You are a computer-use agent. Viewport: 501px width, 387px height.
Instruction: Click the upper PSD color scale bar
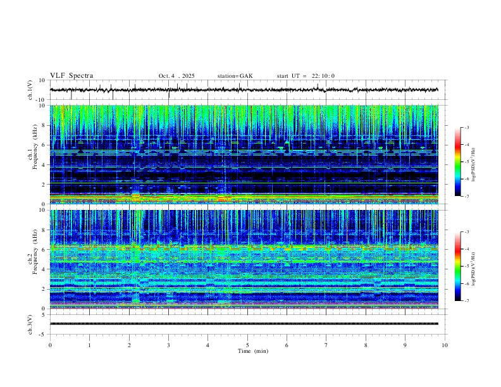[457, 162]
